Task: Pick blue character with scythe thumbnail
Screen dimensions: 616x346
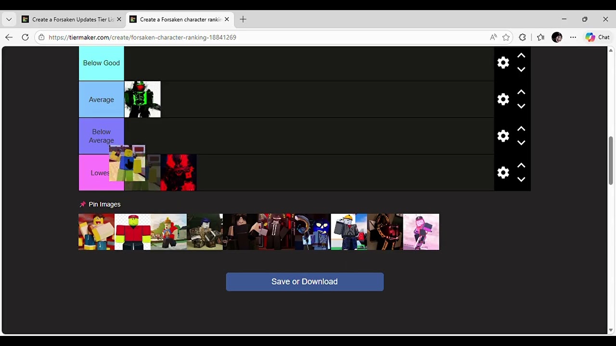Action: 313,232
